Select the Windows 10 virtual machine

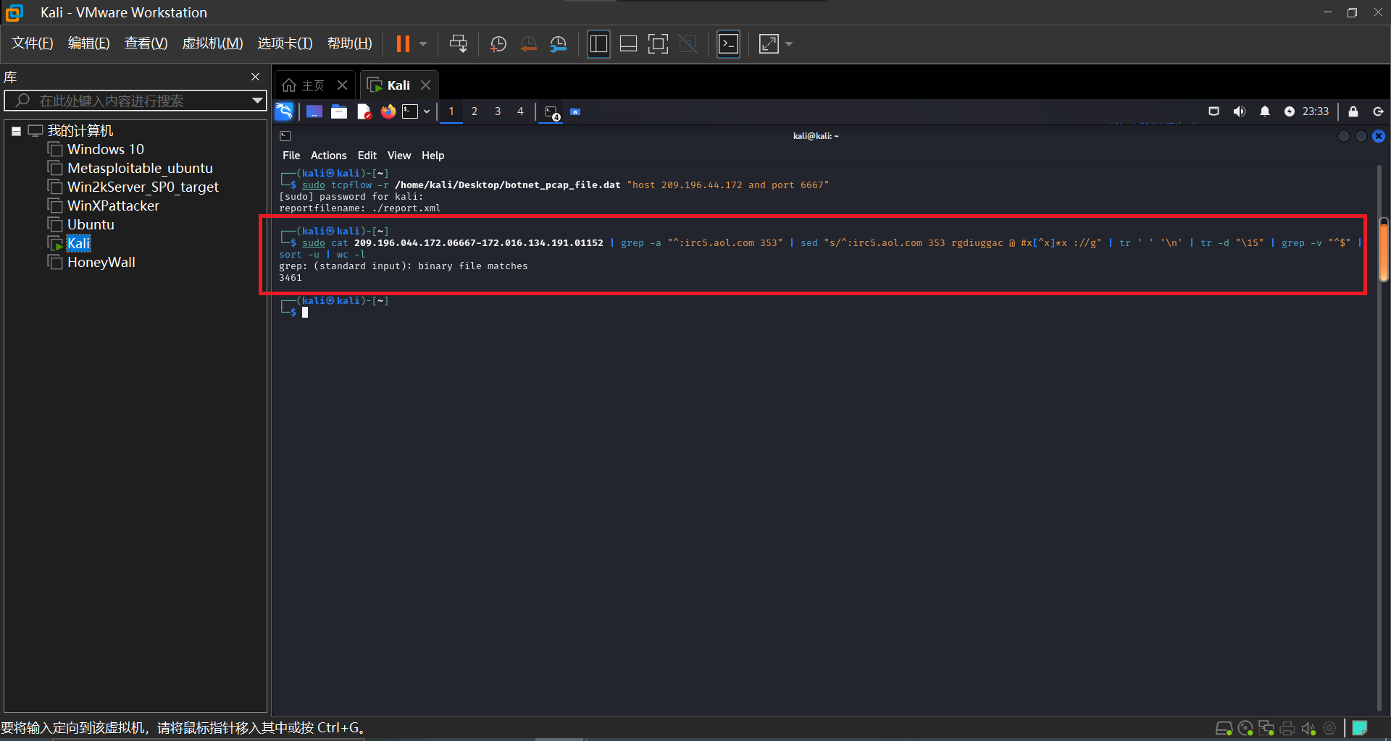106,149
